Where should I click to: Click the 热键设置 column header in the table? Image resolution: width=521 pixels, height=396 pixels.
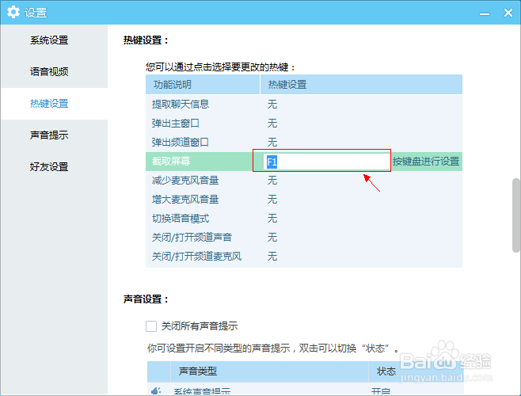click(x=361, y=85)
